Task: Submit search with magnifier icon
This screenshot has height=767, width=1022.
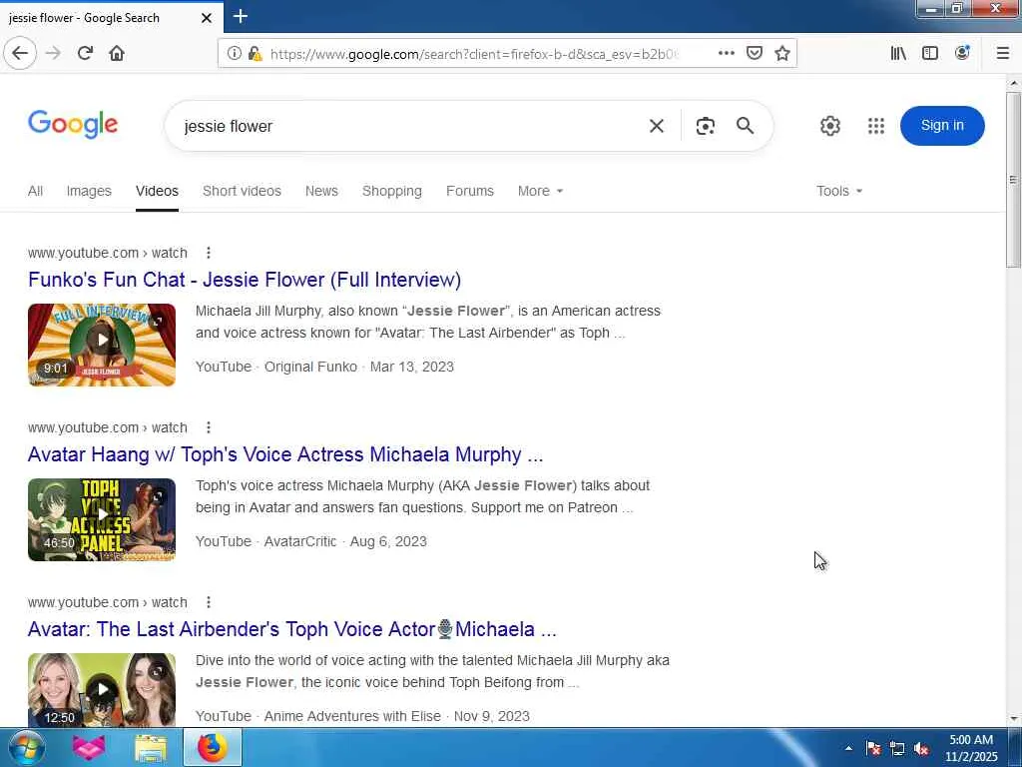Action: pyautogui.click(x=745, y=126)
